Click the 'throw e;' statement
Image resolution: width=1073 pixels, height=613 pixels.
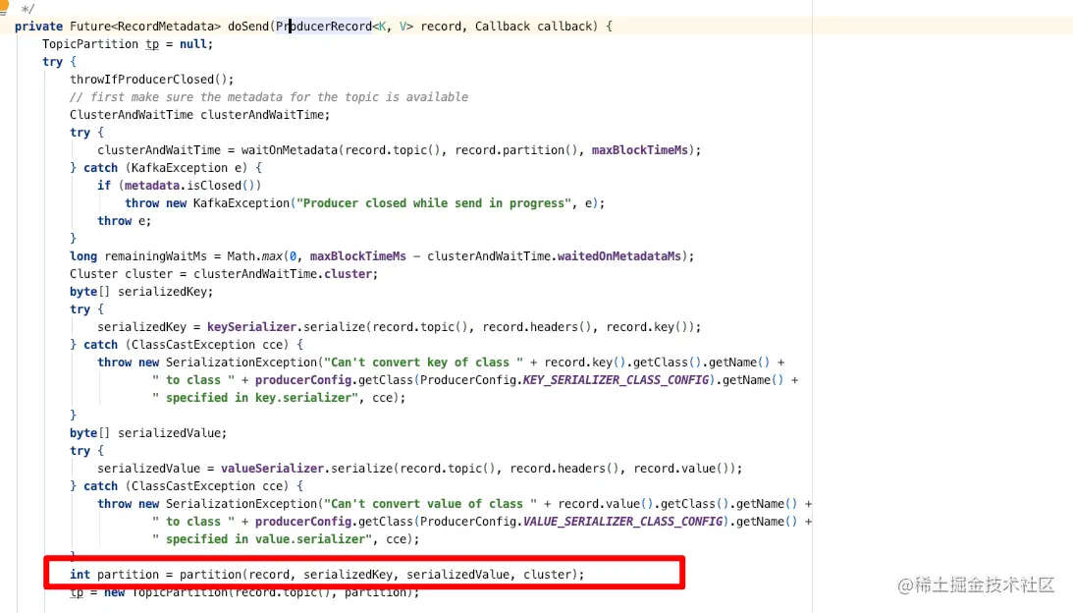tap(124, 221)
